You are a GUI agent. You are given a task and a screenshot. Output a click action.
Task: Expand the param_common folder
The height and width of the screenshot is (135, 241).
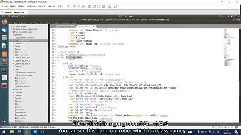tap(14, 52)
